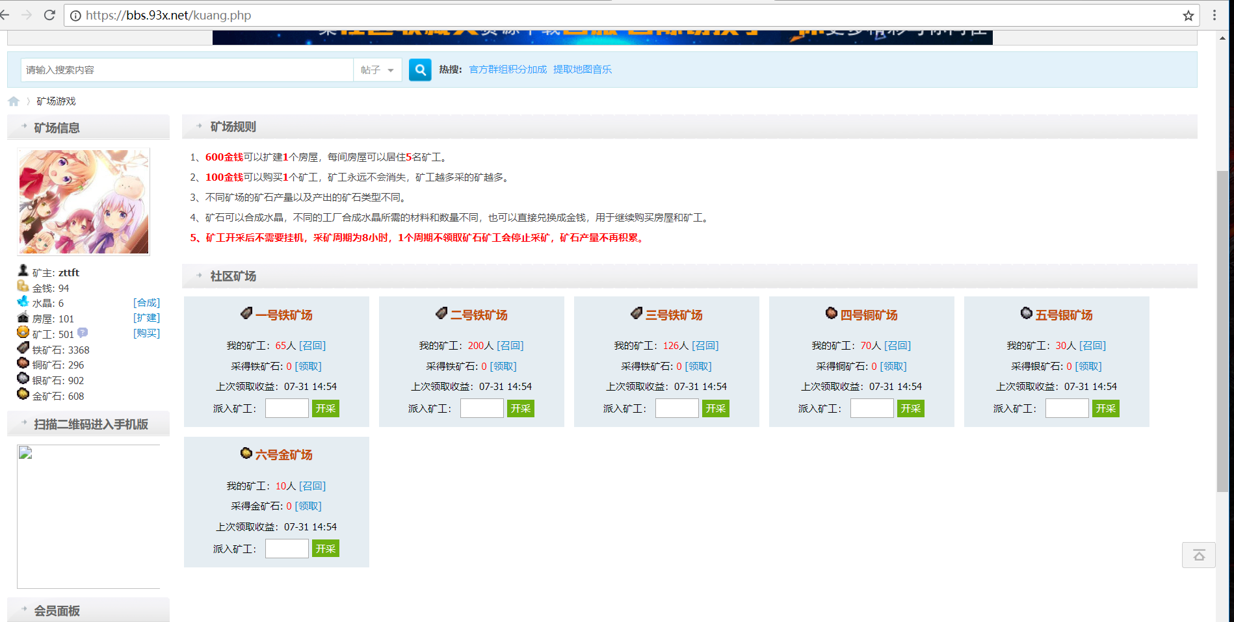Image resolution: width=1234 pixels, height=622 pixels.
Task: Select the 矿场游戏 breadcrumb item
Action: (55, 101)
